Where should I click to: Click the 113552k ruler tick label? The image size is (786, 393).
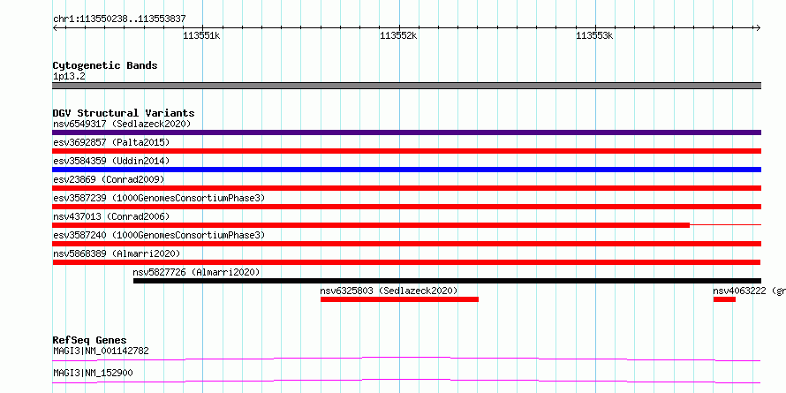click(398, 35)
